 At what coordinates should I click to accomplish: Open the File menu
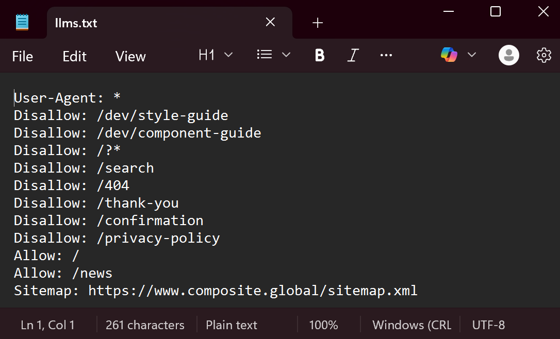[22, 57]
